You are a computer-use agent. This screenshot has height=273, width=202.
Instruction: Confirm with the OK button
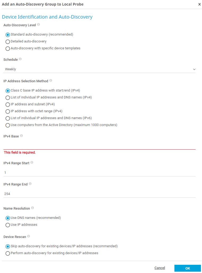pos(187,268)
